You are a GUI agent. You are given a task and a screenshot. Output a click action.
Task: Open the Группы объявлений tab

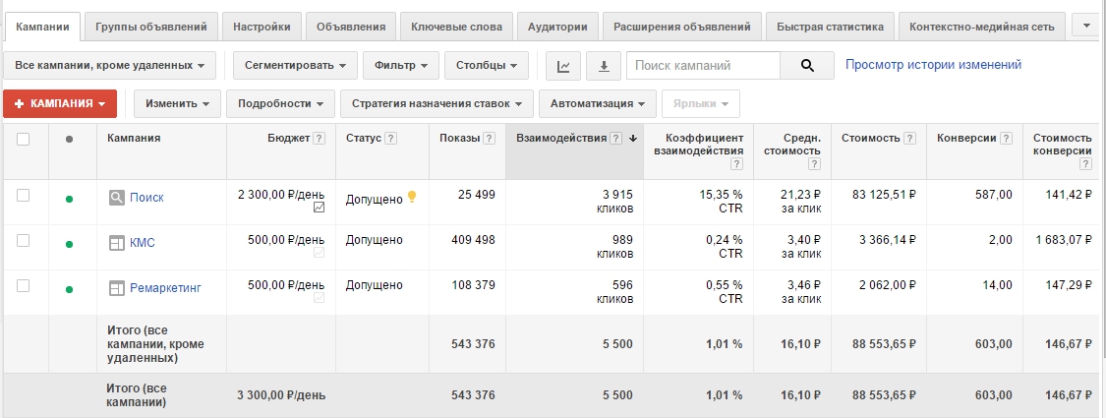151,27
